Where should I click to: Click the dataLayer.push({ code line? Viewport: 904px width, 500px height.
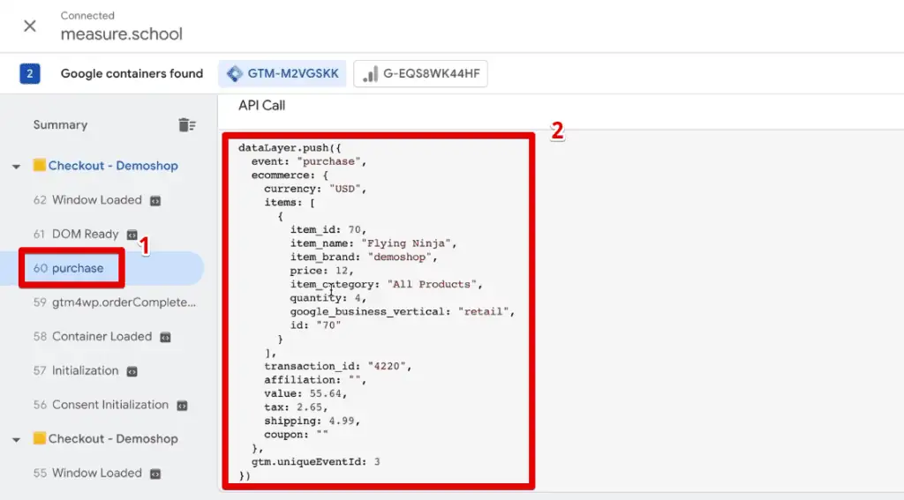[290, 148]
